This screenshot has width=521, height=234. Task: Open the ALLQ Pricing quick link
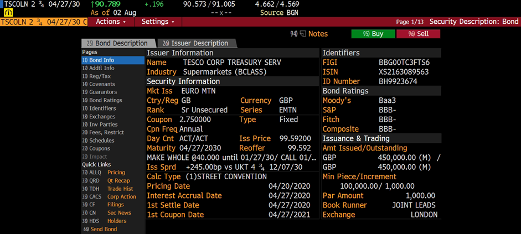click(104, 173)
